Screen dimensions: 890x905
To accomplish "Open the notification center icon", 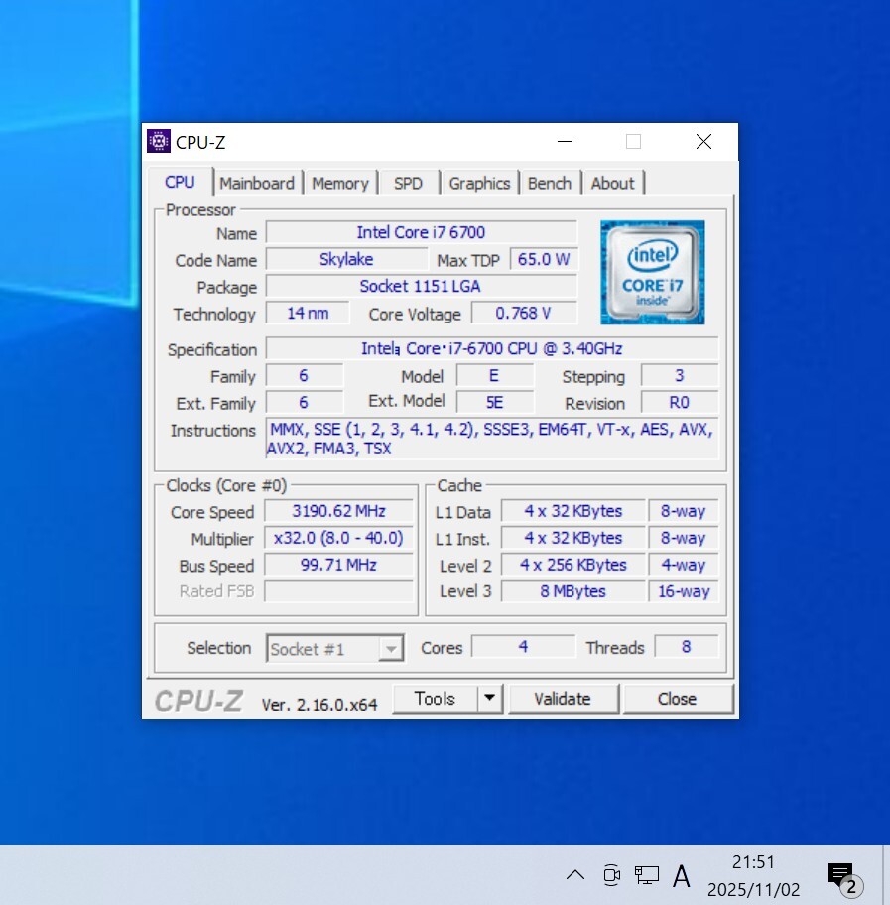I will (842, 876).
